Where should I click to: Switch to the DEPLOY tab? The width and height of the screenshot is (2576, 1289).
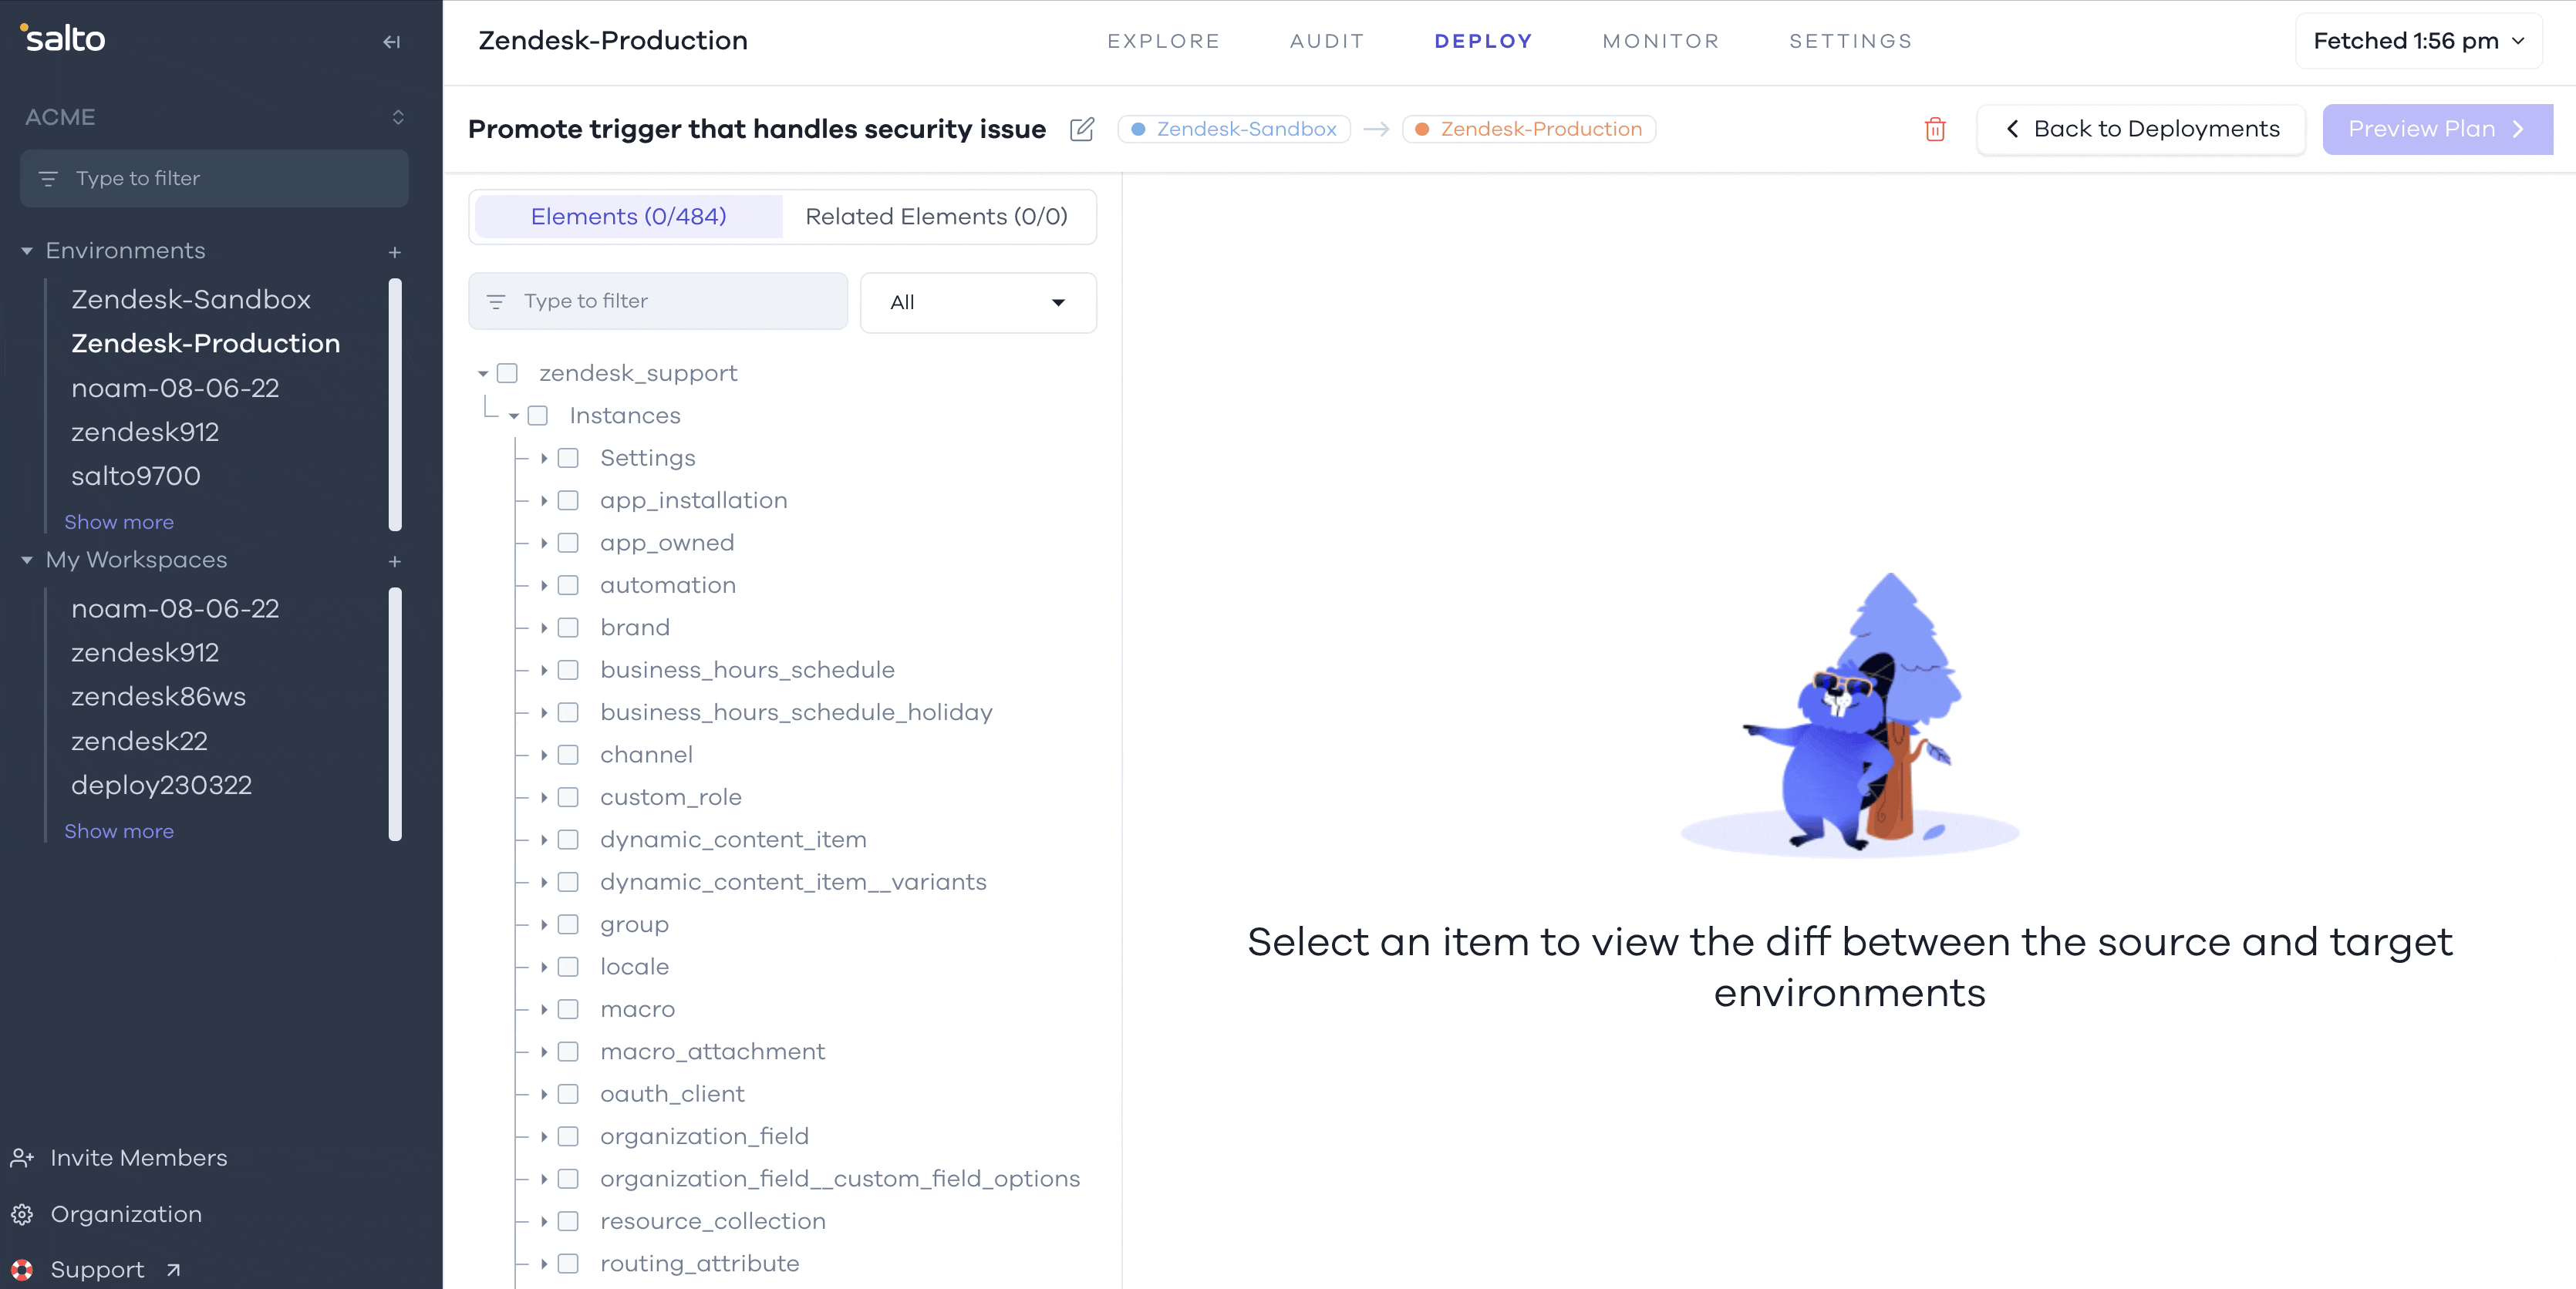pyautogui.click(x=1483, y=41)
